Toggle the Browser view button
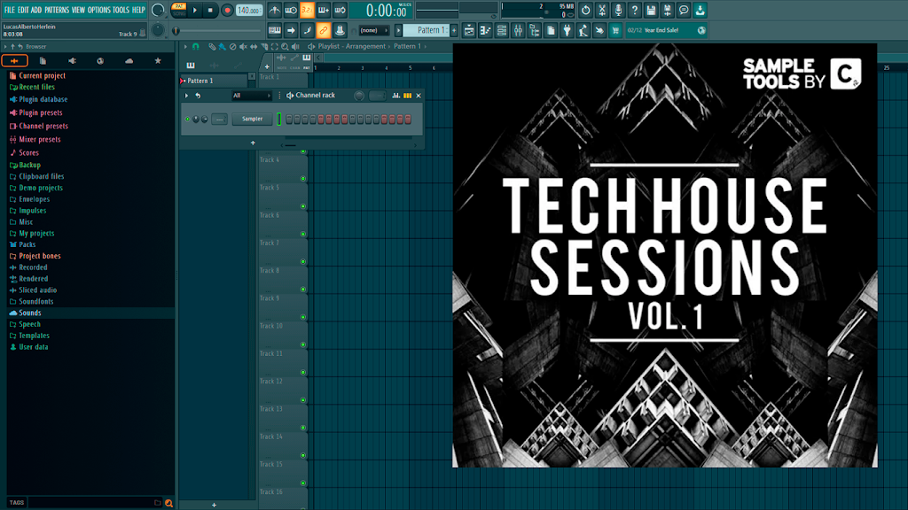The image size is (908, 510). 534,30
